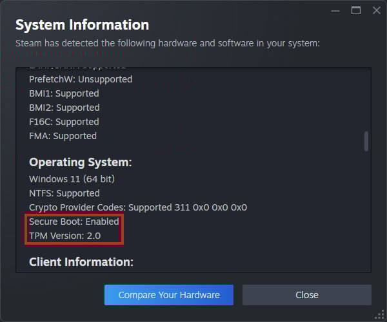This screenshot has height=322, width=387.
Task: Click the Windows 11 (64 bit) entry
Action: [72, 178]
